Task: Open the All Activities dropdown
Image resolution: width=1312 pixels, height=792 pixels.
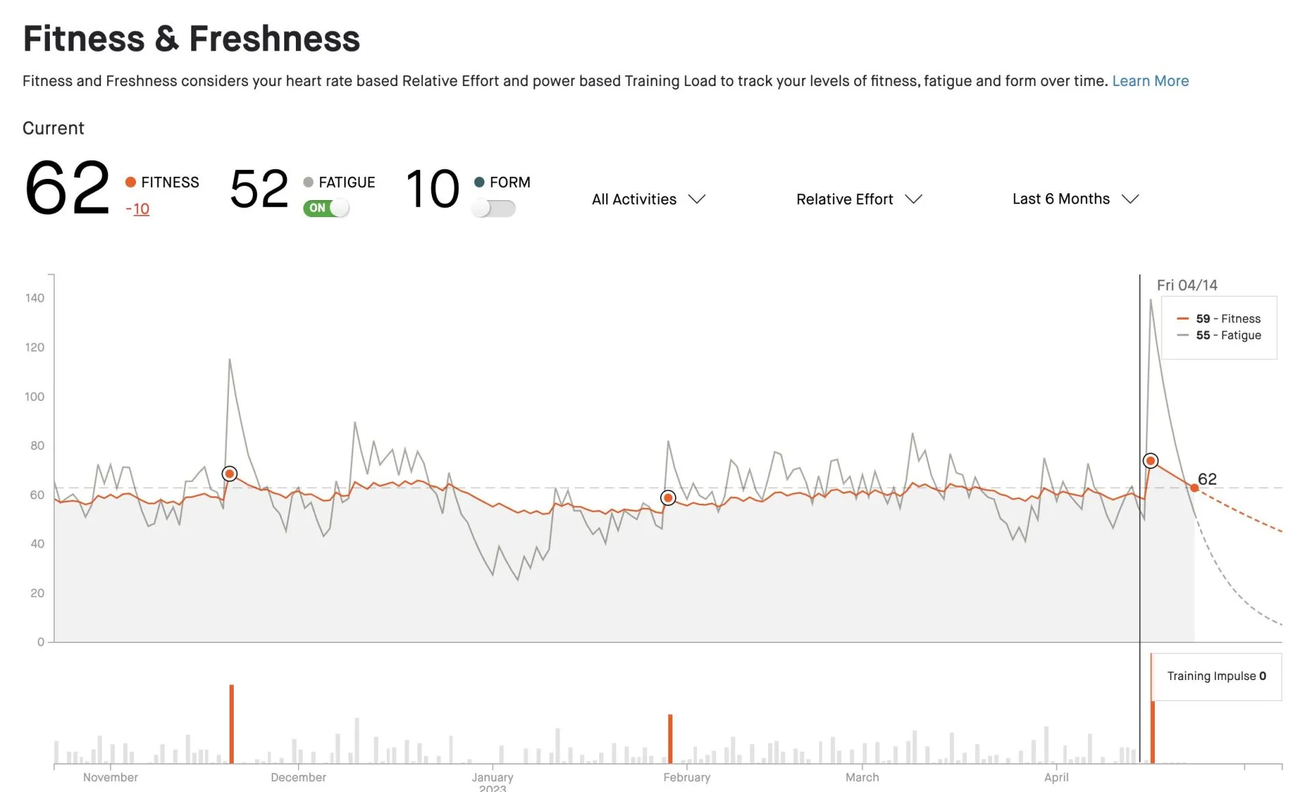Action: 648,199
